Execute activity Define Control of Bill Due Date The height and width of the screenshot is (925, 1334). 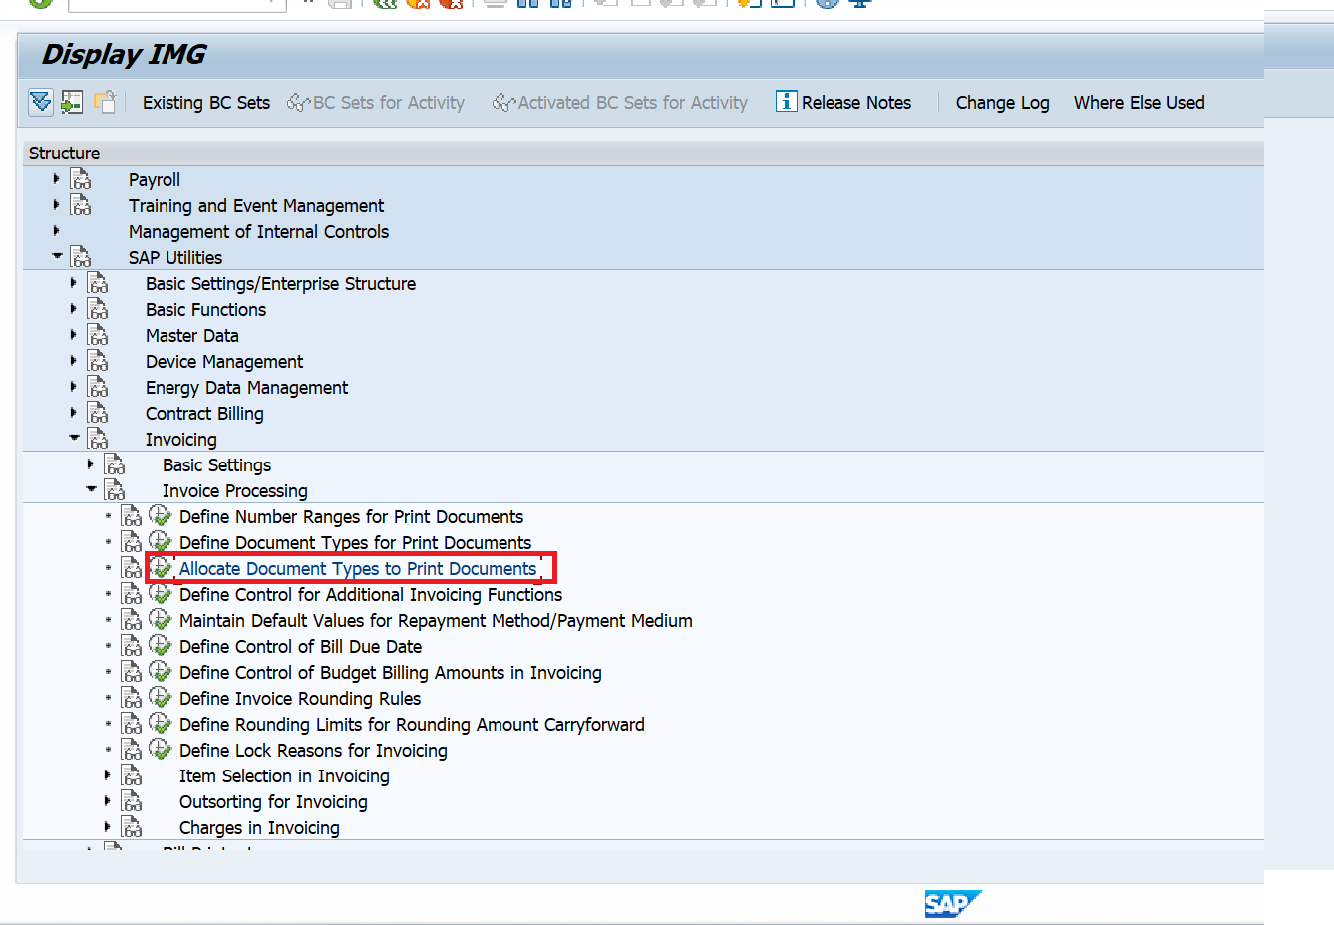click(x=161, y=646)
